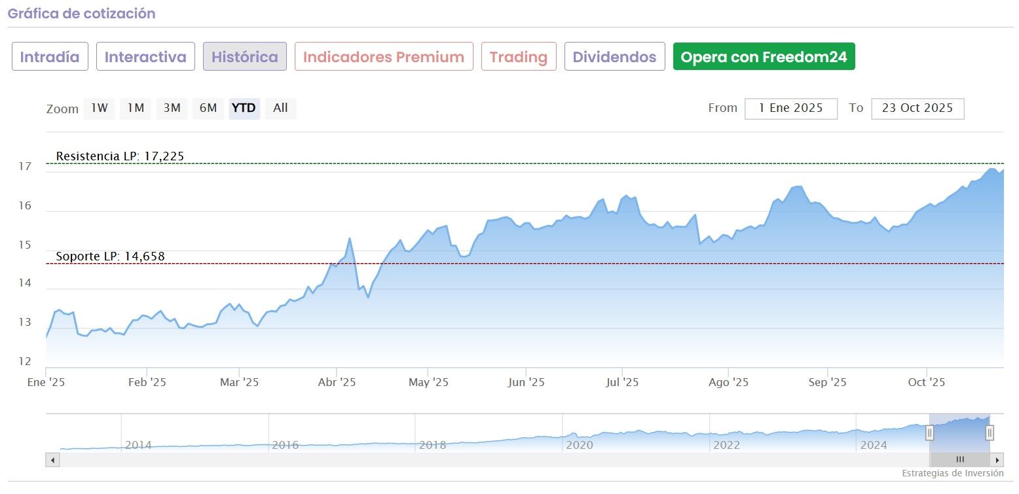The image size is (1019, 494).
Task: Switch to the Intradía chart tab
Action: (50, 57)
